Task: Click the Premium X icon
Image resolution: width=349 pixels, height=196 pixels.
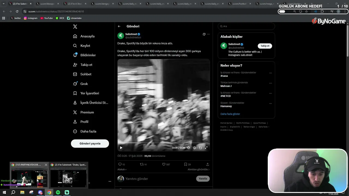Action: pyautogui.click(x=75, y=112)
